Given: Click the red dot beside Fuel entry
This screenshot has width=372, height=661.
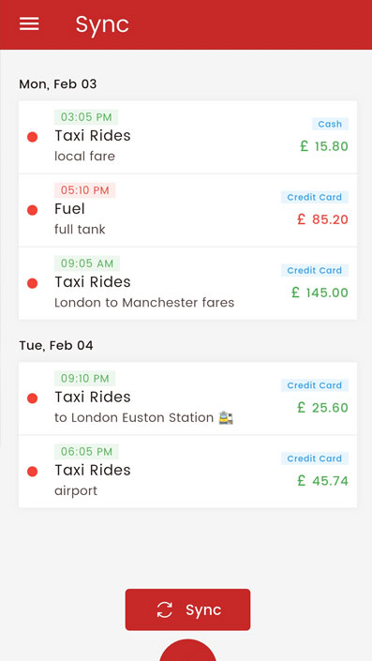Looking at the screenshot, I should pyautogui.click(x=33, y=210).
